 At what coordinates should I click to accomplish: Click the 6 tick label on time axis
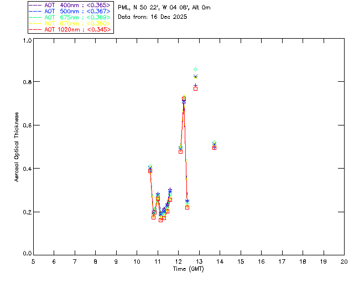54,261
